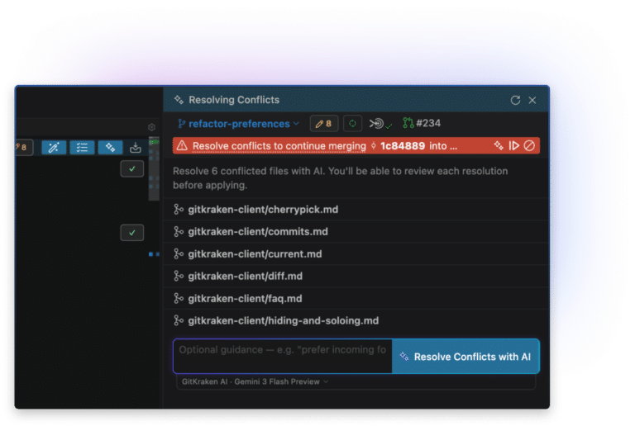The image size is (635, 426).
Task: Select gitkraken-client/diff.md conflicted file
Action: pos(356,276)
